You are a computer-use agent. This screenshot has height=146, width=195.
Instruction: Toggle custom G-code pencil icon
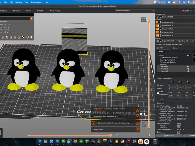tap(19, 37)
